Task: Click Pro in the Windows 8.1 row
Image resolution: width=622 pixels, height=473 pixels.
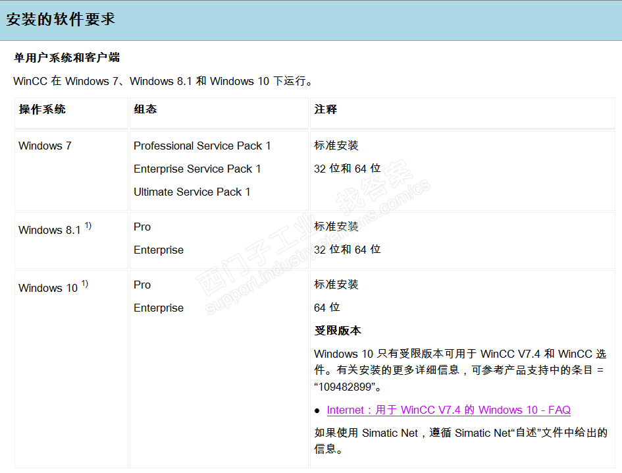Action: [x=142, y=227]
